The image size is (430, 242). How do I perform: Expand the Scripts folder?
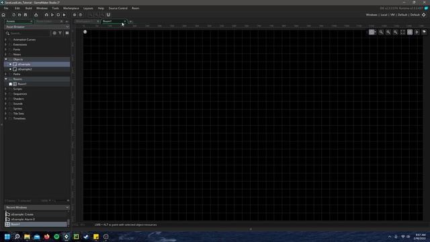point(6,89)
